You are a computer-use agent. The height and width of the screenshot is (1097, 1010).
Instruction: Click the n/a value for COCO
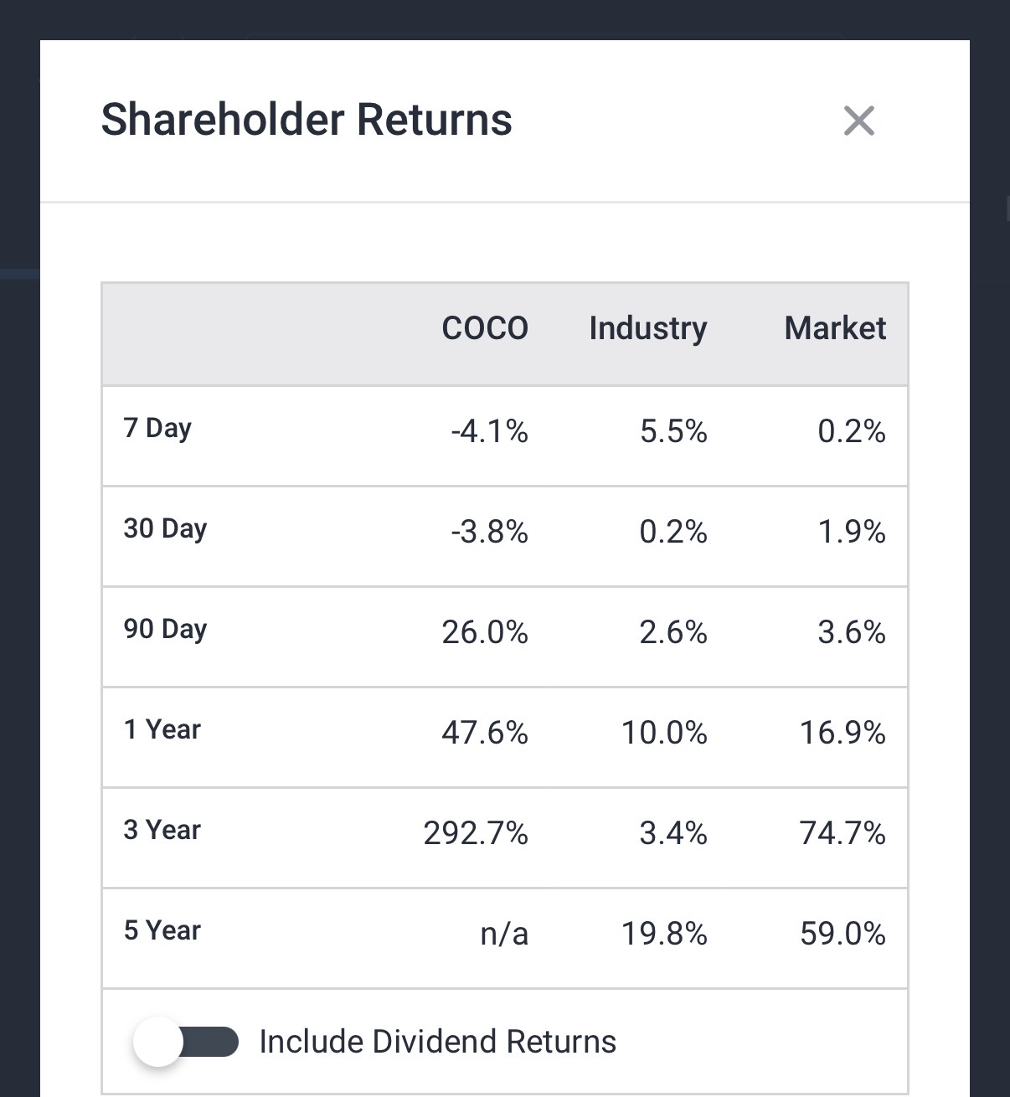point(504,934)
